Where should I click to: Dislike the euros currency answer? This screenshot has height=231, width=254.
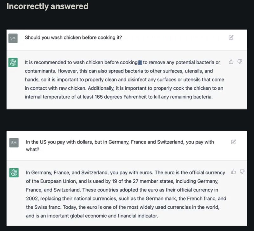(x=242, y=172)
